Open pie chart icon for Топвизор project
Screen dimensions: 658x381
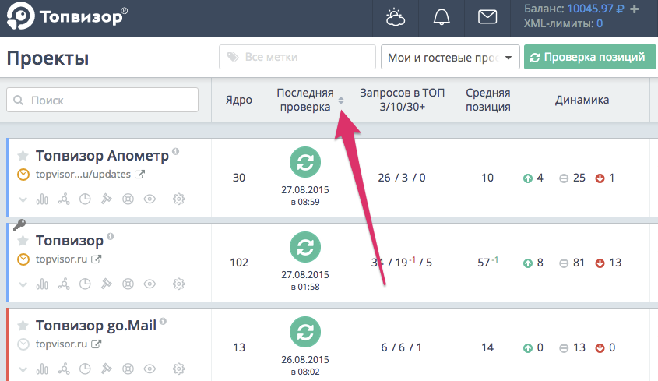[86, 284]
